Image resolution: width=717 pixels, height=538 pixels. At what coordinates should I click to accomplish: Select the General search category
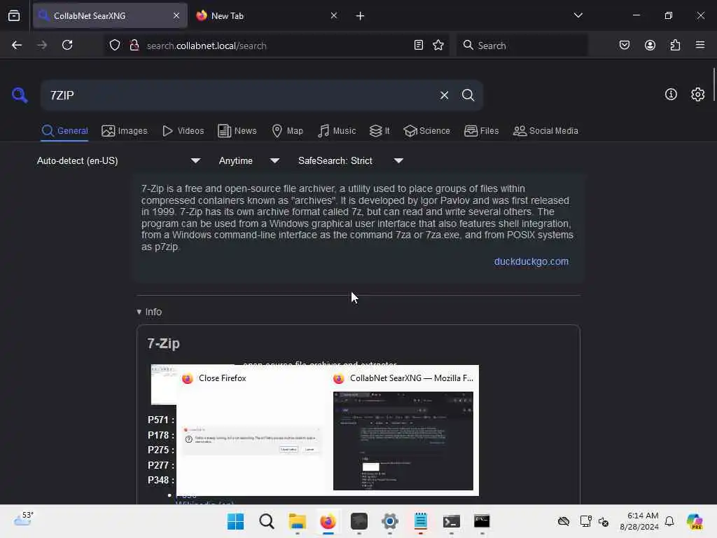[x=64, y=131]
